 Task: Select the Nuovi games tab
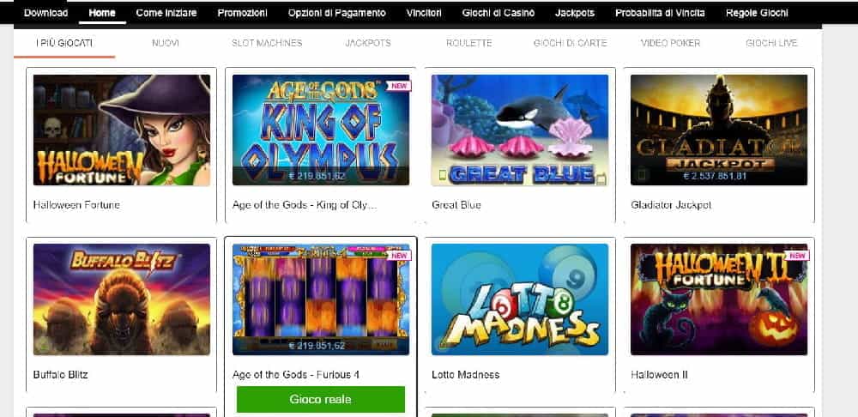[x=166, y=43]
